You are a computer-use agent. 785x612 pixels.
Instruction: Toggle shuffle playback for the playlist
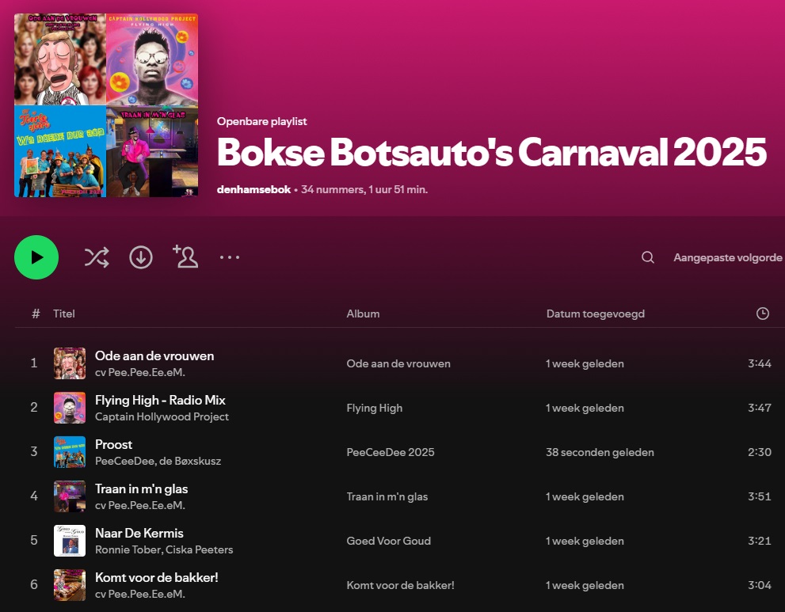pos(97,257)
